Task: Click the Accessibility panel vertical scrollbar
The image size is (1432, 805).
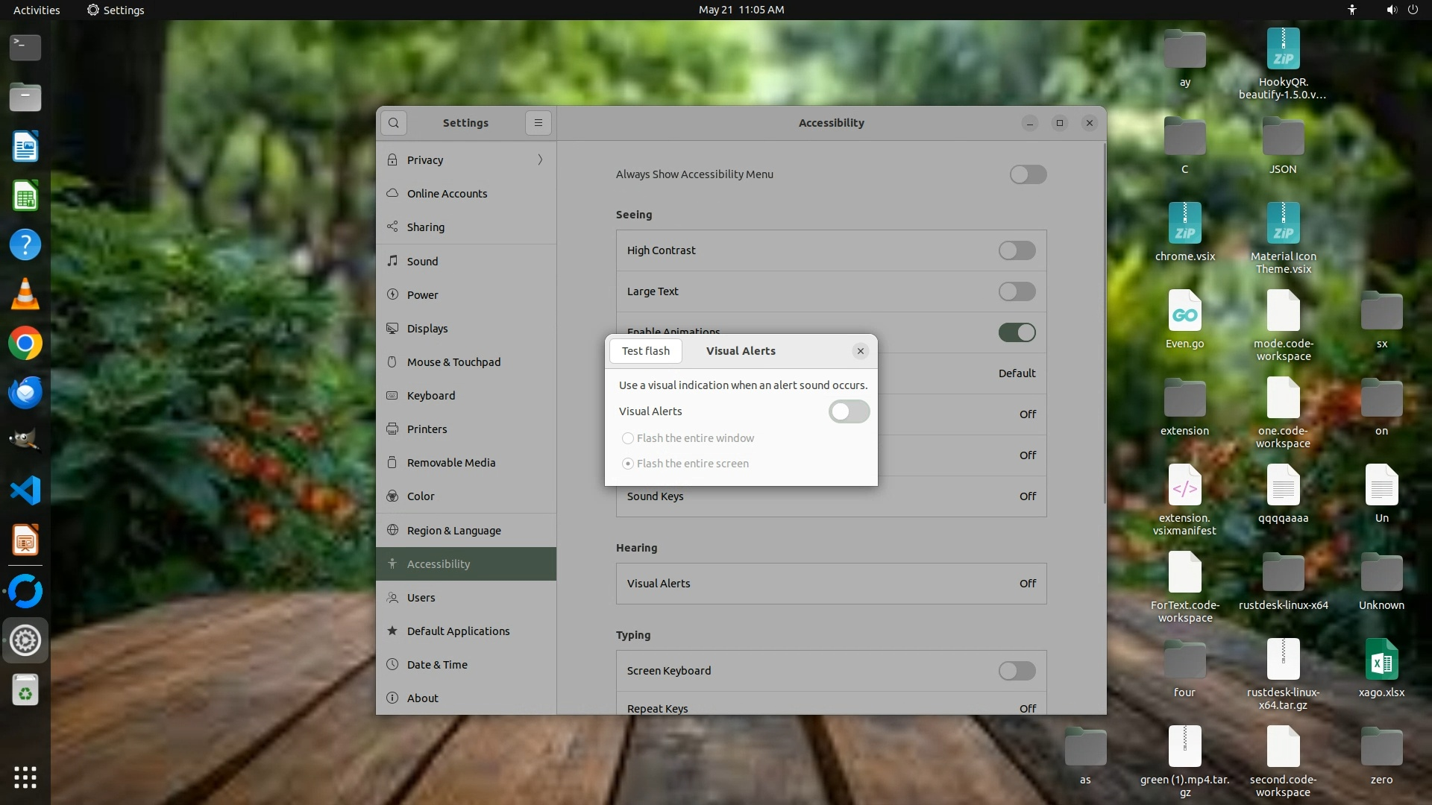Action: (1104, 324)
